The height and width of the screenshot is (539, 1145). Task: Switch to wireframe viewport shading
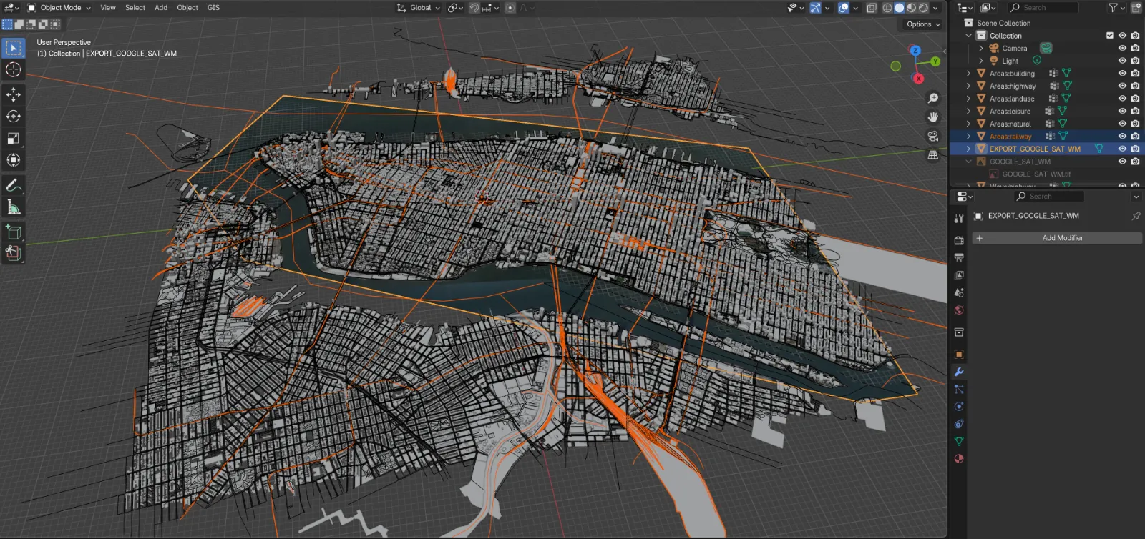tap(887, 8)
